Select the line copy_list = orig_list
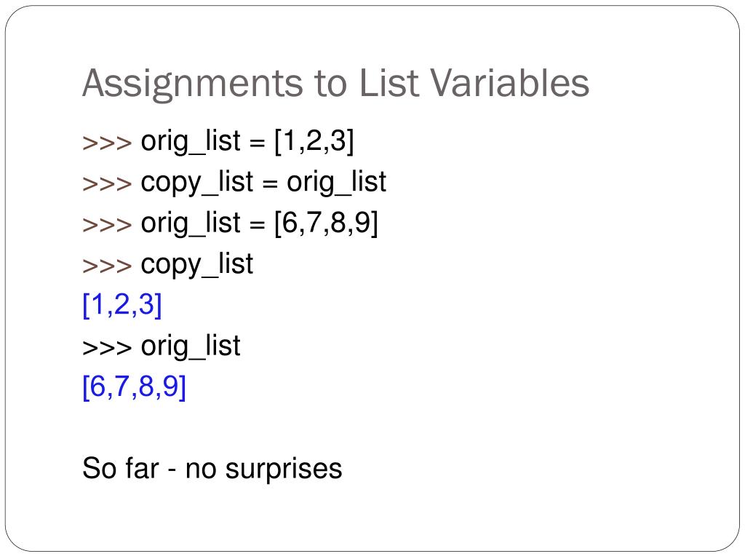Viewport: 745px width, 559px height. coord(234,183)
